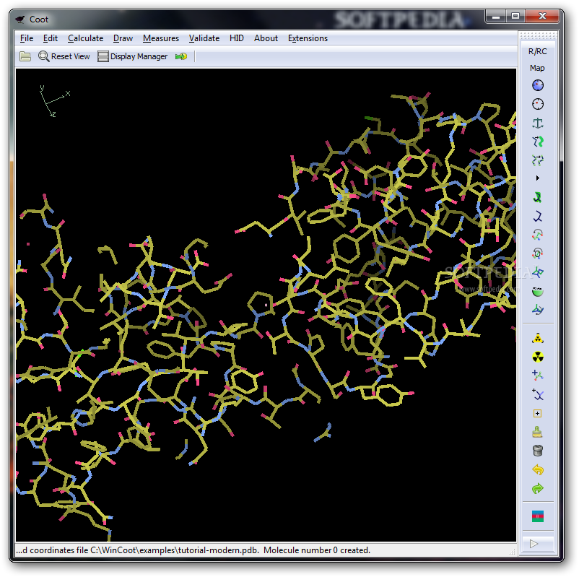Select the Rotamers tool

pyautogui.click(x=538, y=216)
